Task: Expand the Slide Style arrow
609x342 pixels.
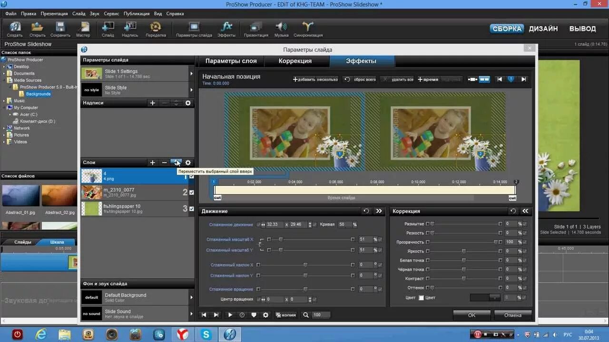Action: [x=191, y=90]
